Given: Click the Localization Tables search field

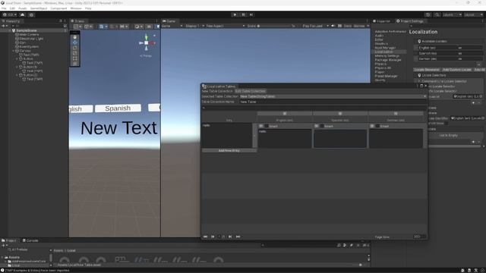Looking at the screenshot, I should click(314, 108).
